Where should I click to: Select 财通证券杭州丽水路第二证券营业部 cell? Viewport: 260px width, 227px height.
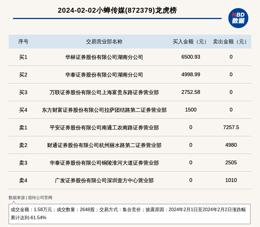click(x=104, y=145)
